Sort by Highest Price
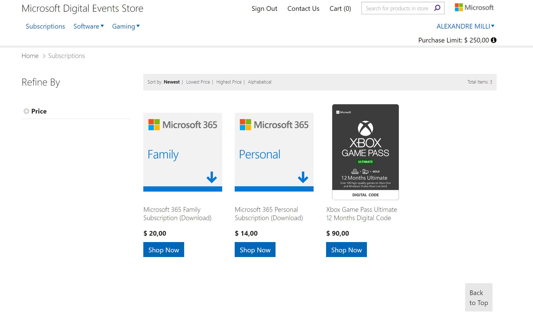The height and width of the screenshot is (312, 533). click(x=229, y=82)
